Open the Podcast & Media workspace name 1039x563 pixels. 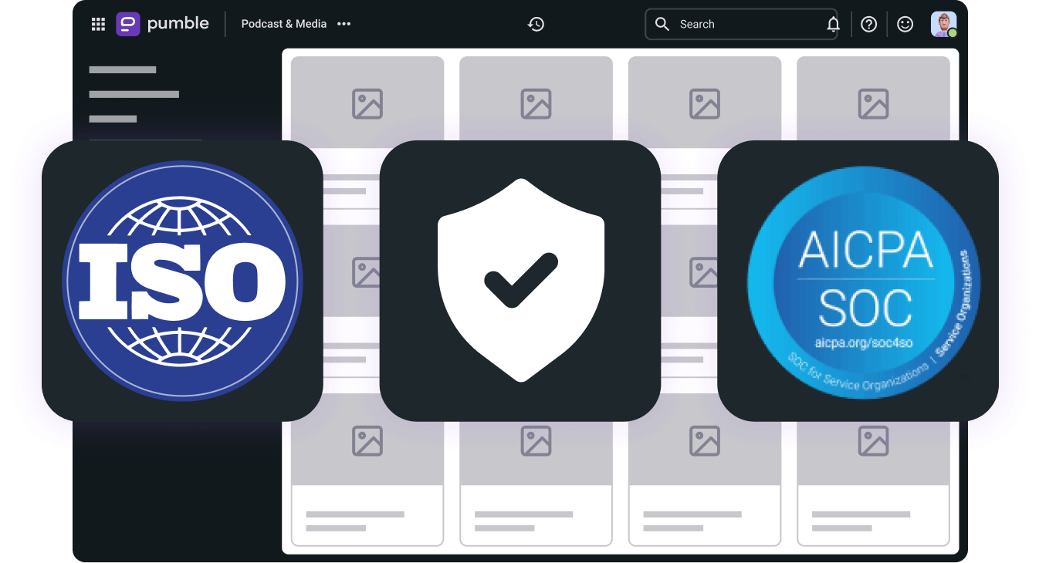point(284,24)
